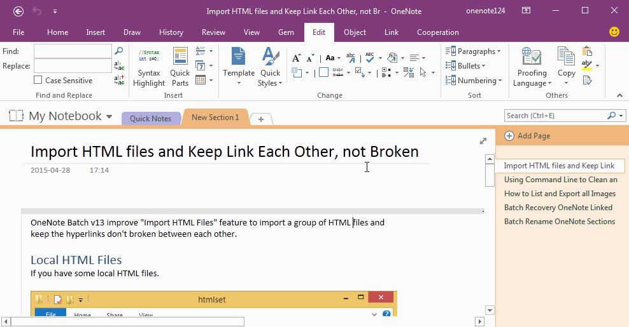Viewport: 629px width, 327px height.
Task: Open the Quick Parts tool
Action: [x=180, y=67]
